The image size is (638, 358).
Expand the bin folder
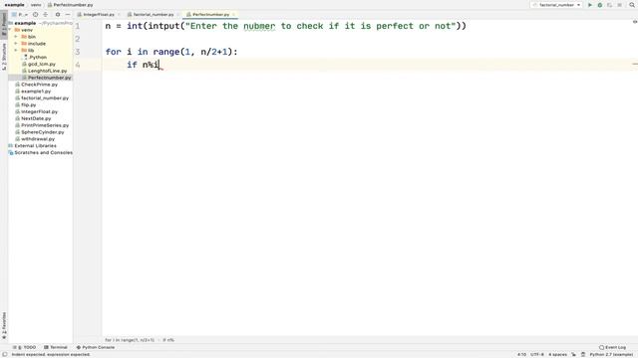tap(16, 37)
